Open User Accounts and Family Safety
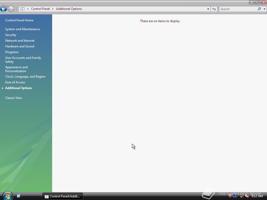This screenshot has height=200, width=267. [x=23, y=60]
